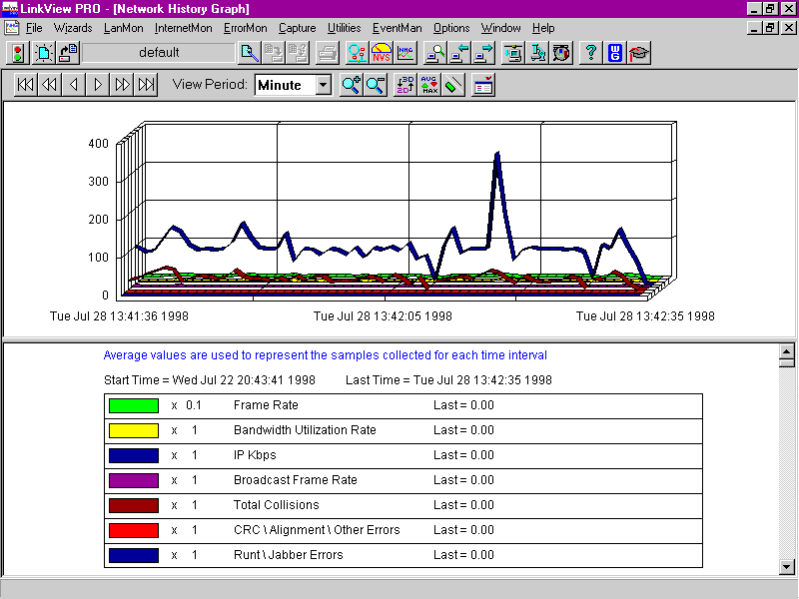Click the NVS gauge toolbar icon

coord(381,53)
